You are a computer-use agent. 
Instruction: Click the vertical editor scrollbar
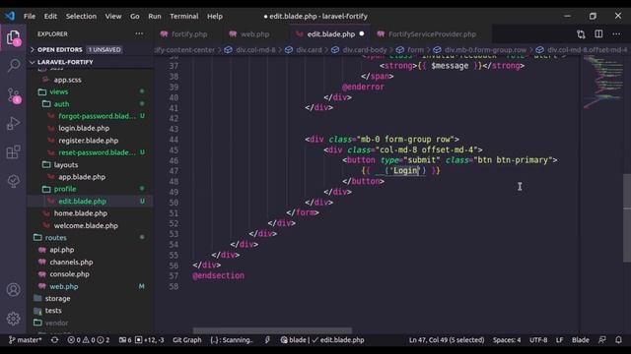coord(627,218)
